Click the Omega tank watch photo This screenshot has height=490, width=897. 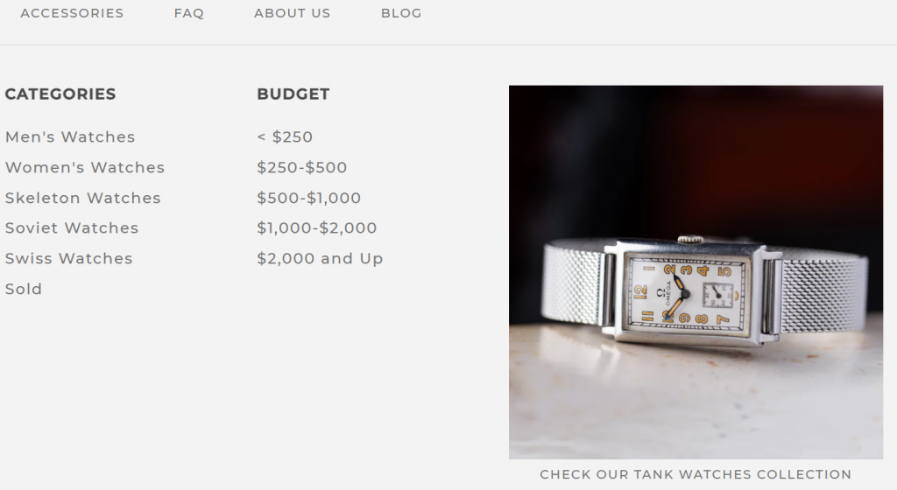[696, 272]
